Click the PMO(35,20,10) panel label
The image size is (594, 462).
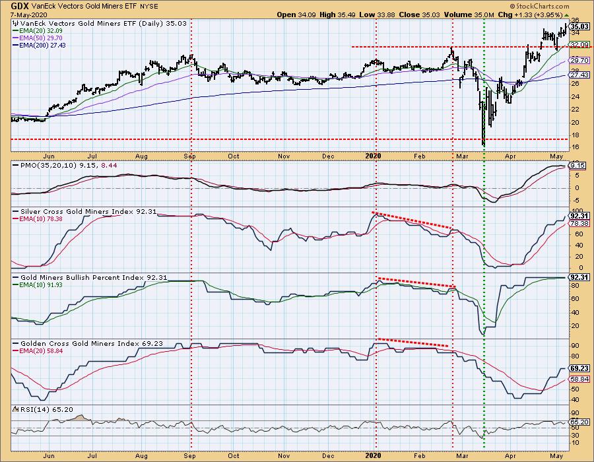coord(65,166)
